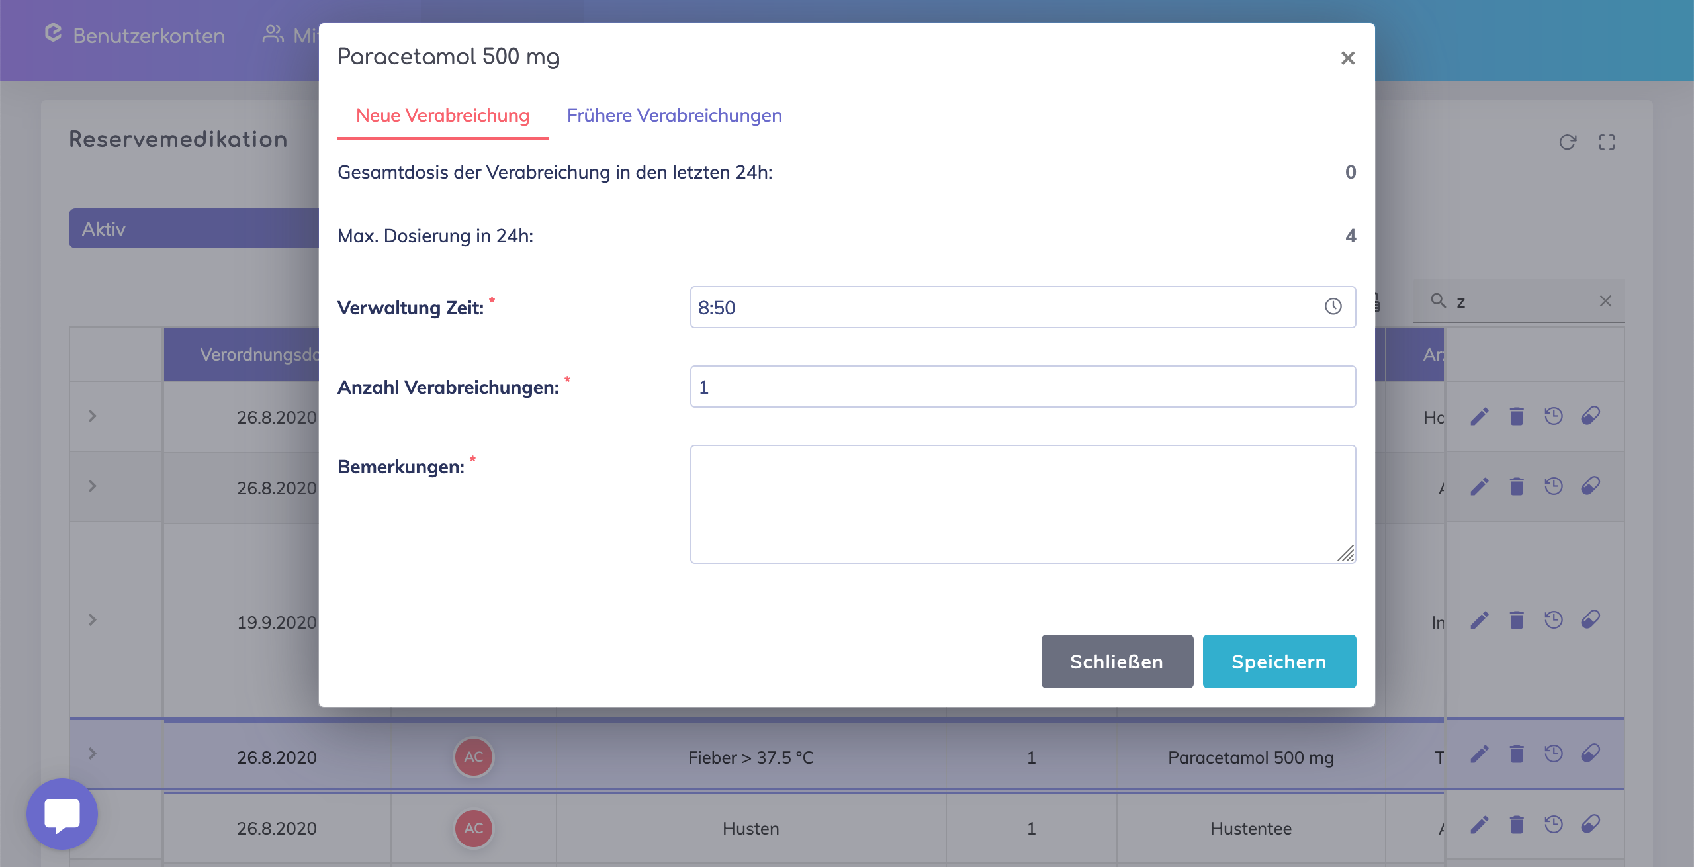Click the trash icon for Hustentee row
The width and height of the screenshot is (1694, 867).
tap(1517, 825)
